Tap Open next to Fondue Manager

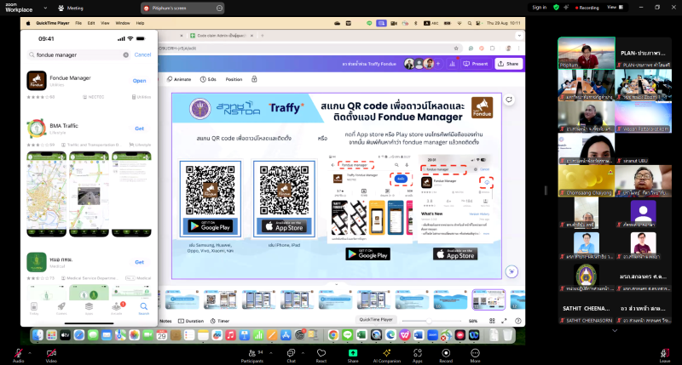139,81
